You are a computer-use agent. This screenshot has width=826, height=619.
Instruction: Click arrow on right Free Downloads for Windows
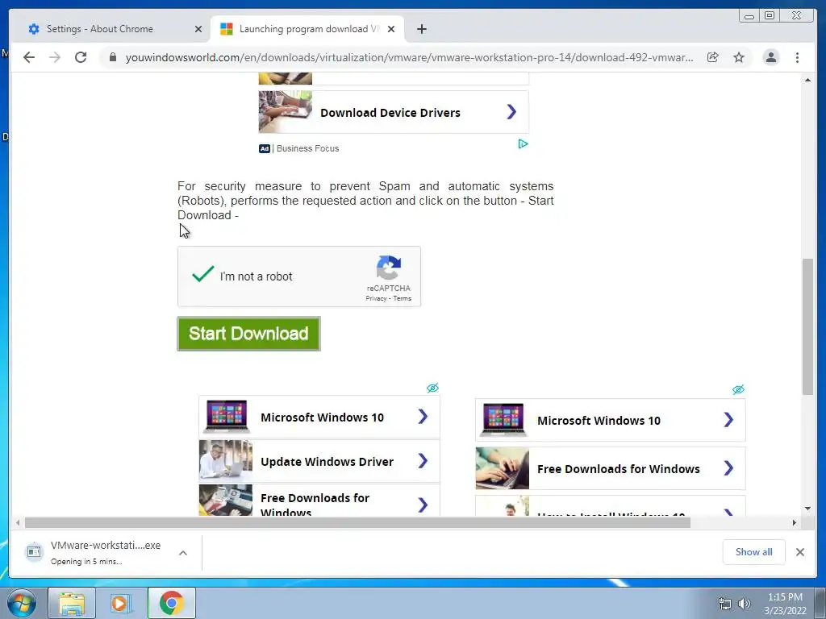coord(728,468)
